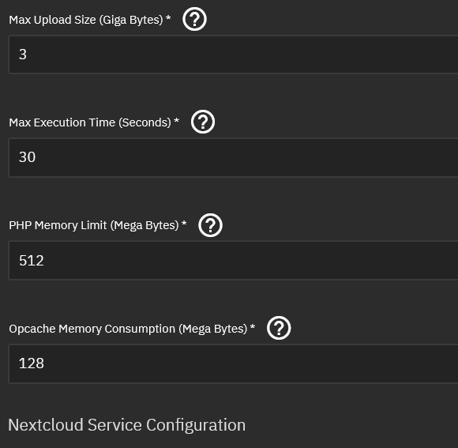This screenshot has height=448, width=458.
Task: Place cursor on the value 30
Action: pyautogui.click(x=27, y=157)
